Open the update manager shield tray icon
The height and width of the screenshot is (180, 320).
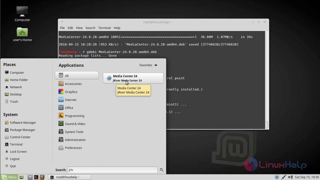(x=277, y=177)
